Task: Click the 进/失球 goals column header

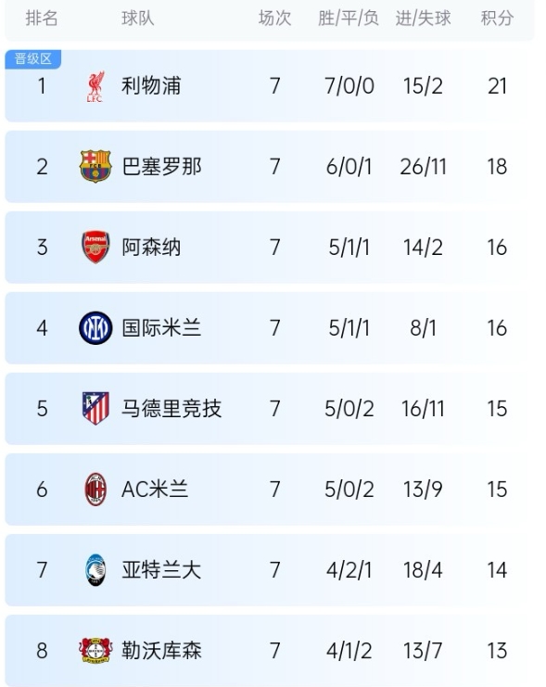Action: 423,19
